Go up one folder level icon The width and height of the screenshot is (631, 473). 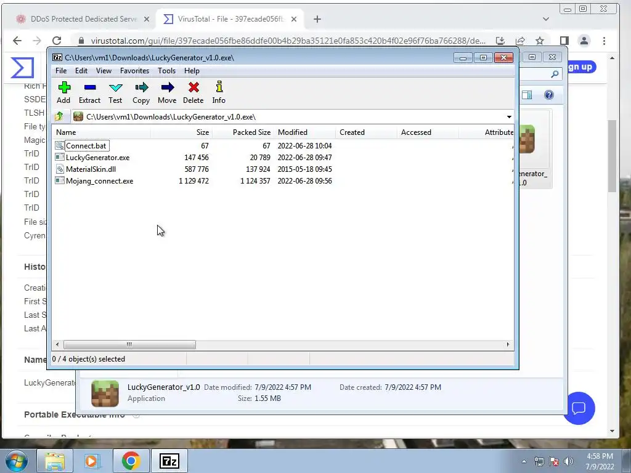(59, 116)
